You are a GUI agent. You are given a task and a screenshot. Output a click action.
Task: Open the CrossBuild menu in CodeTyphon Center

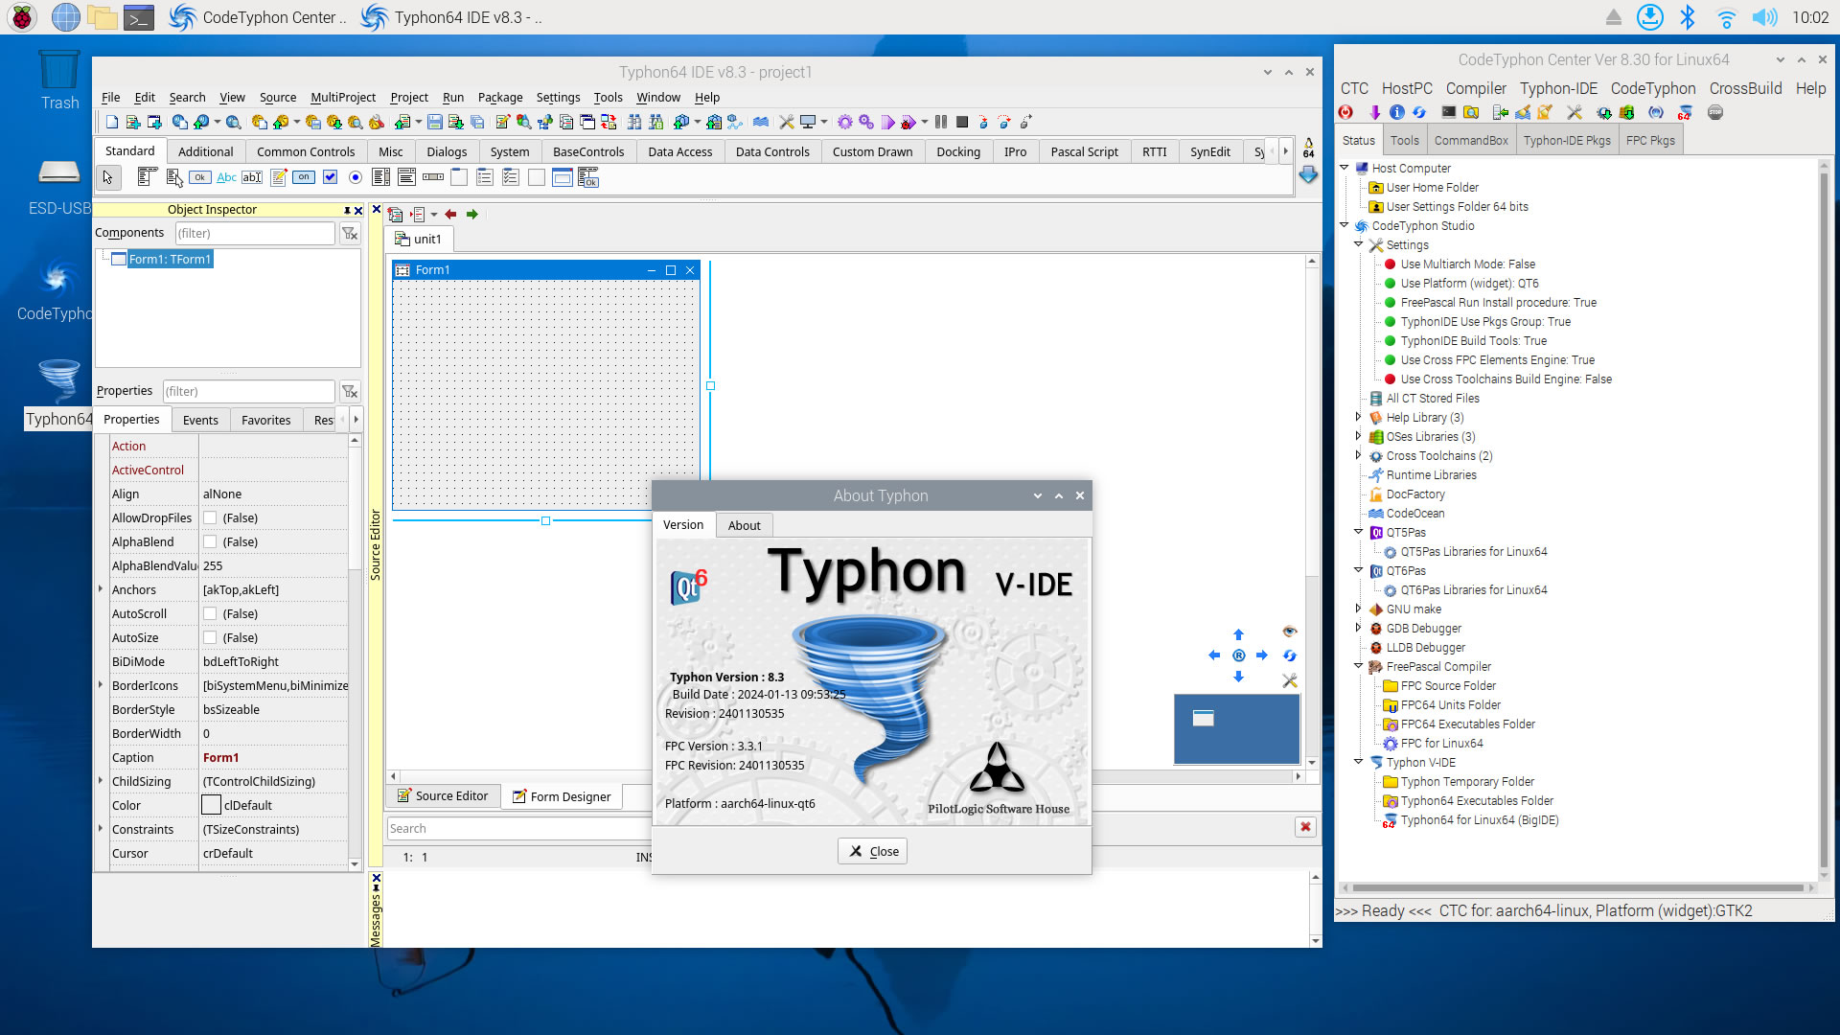pyautogui.click(x=1745, y=88)
